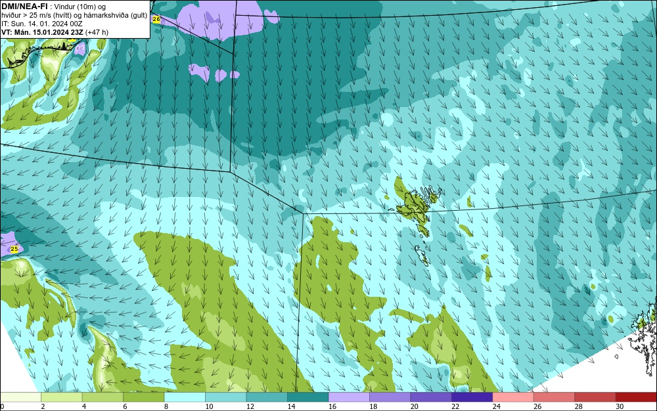Image resolution: width=657 pixels, height=411 pixels.
Task: Click the dark teal 14–16 m/s legend swatch
Action: pos(308,397)
